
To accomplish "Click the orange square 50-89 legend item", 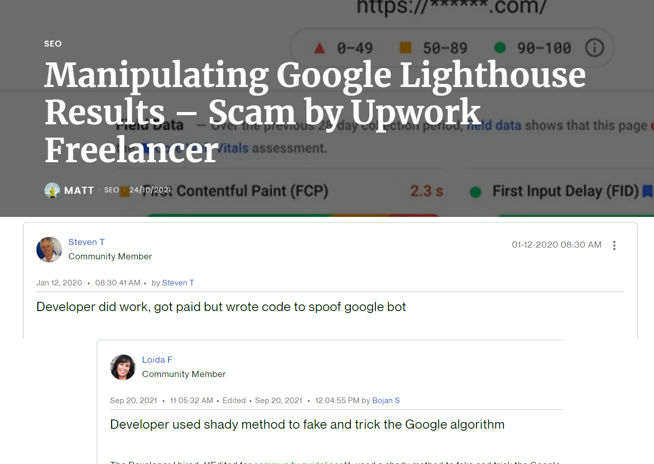I will click(x=433, y=48).
